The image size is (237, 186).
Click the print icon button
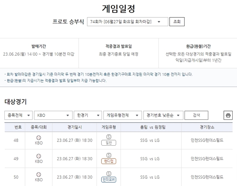[x=228, y=115]
